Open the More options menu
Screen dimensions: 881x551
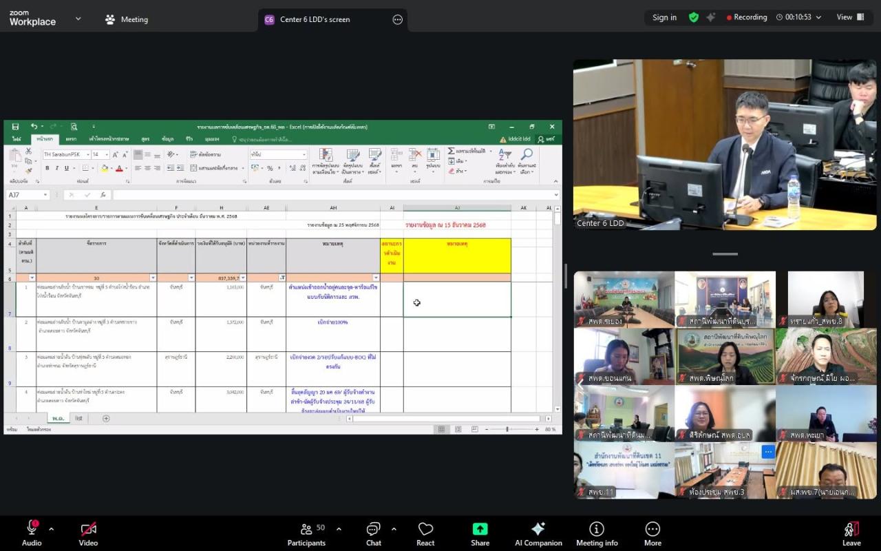(652, 533)
